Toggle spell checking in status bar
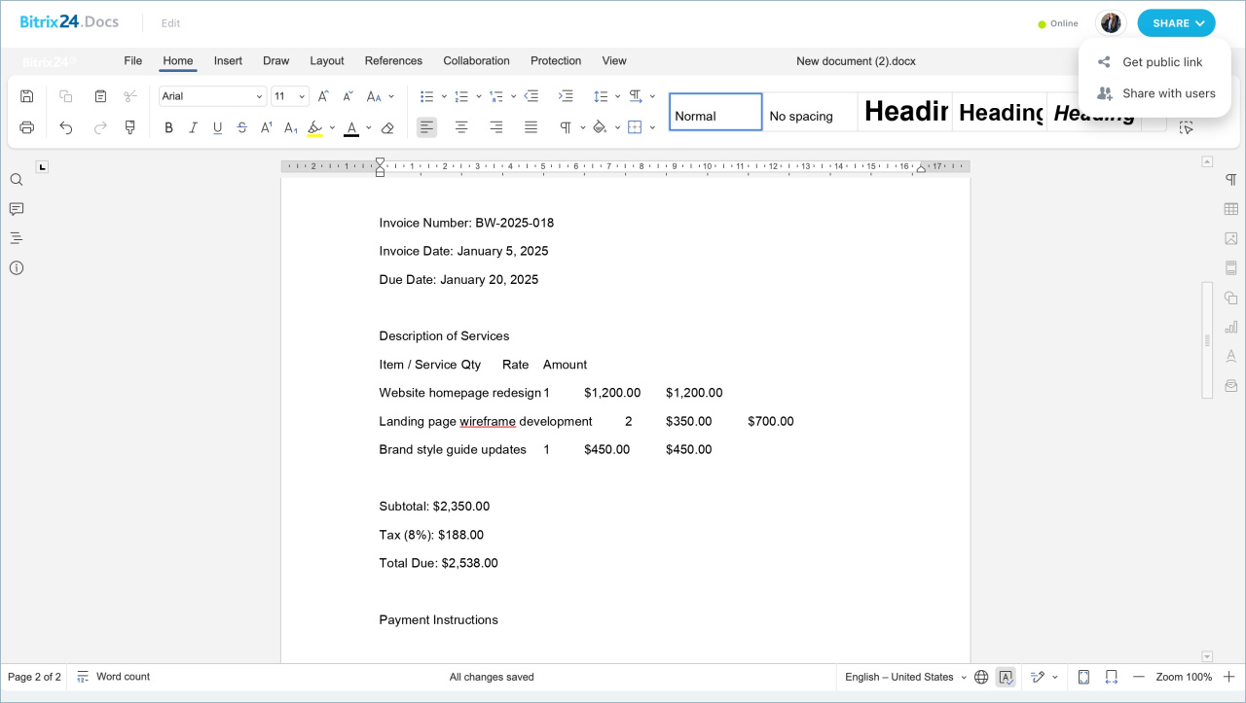 point(1006,677)
